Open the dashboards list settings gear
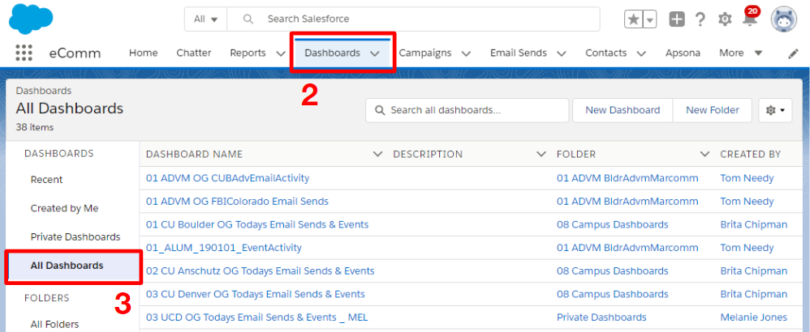 pyautogui.click(x=775, y=110)
